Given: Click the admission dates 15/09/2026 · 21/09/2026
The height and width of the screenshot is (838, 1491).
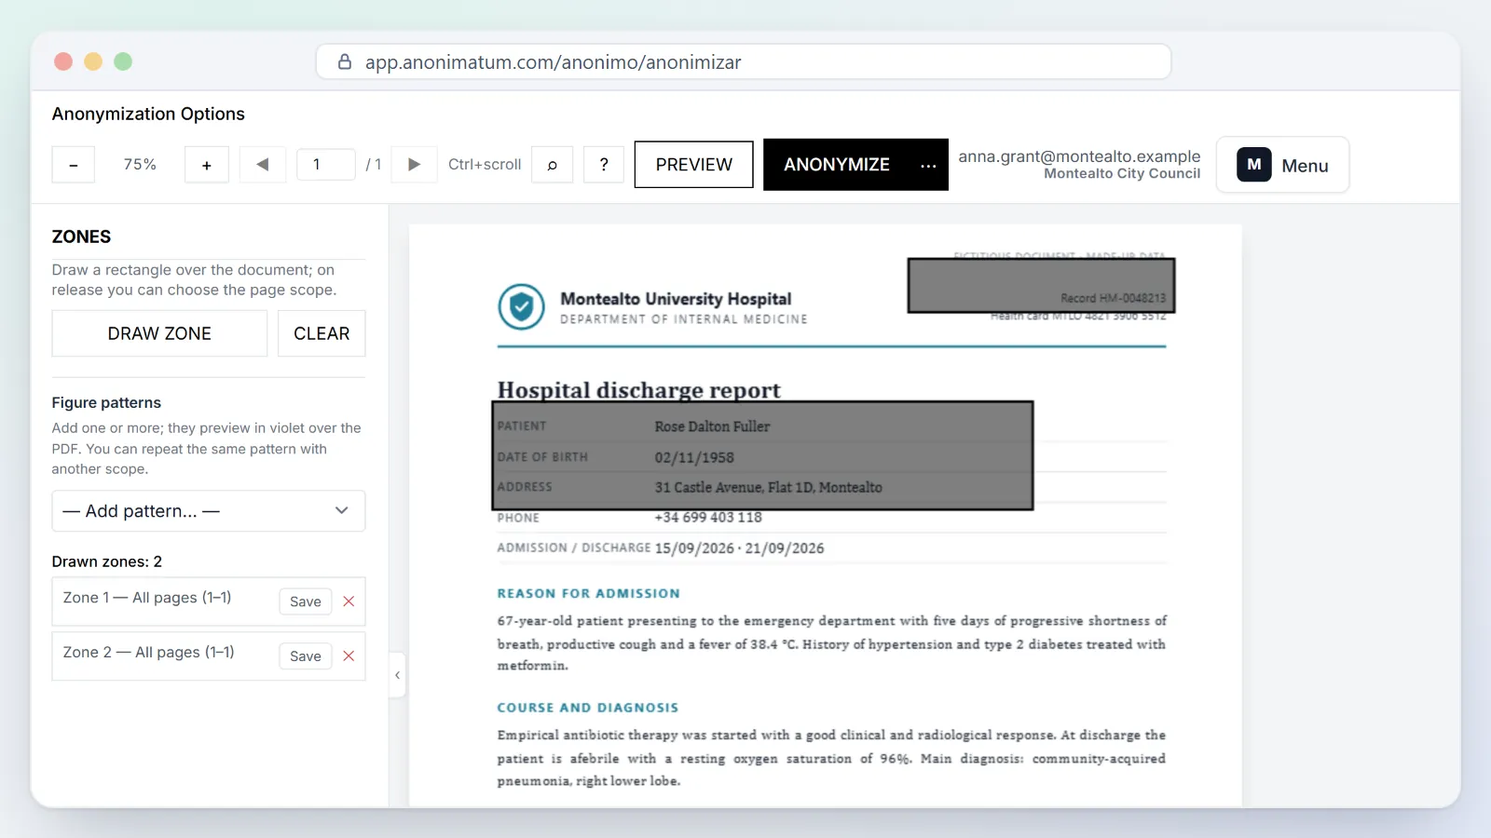Looking at the screenshot, I should [740, 548].
